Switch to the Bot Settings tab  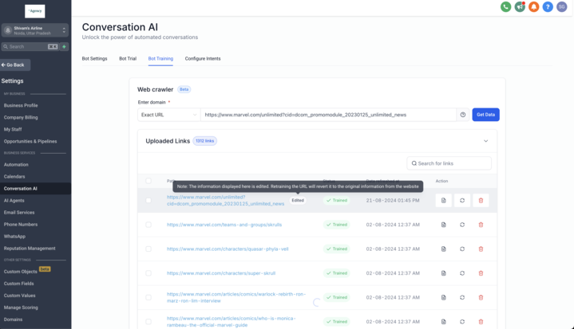click(x=94, y=59)
